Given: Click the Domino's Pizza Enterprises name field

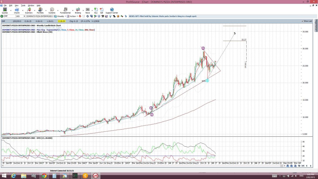Looking at the screenshot, I should (x=40, y=16).
